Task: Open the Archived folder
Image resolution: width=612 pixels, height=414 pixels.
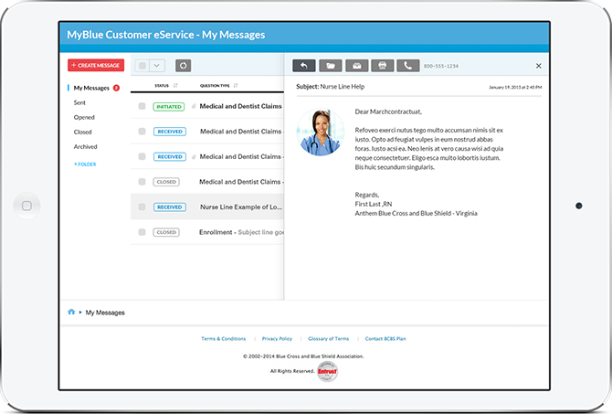Action: 85,147
